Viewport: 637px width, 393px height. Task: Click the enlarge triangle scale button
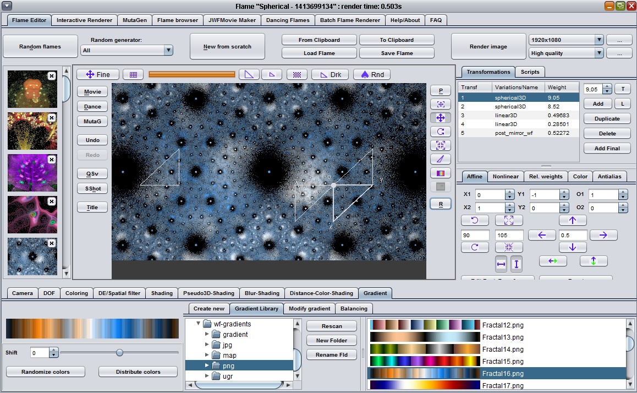click(x=509, y=220)
